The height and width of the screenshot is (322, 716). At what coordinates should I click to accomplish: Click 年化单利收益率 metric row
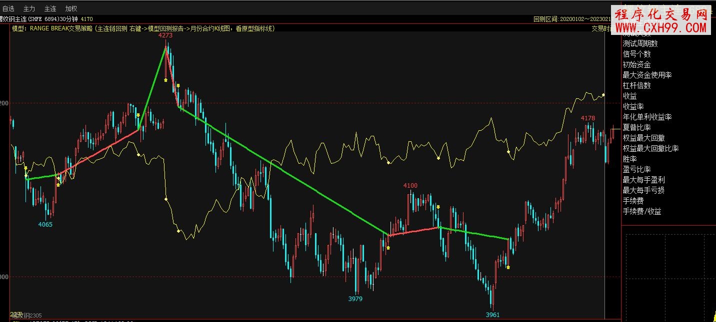pyautogui.click(x=647, y=117)
